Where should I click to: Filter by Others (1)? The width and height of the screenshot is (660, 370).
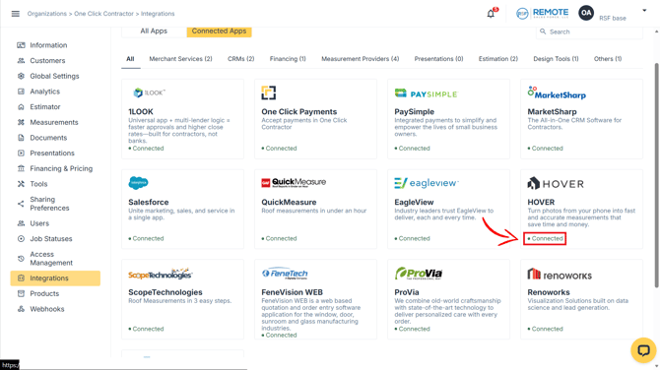[x=608, y=59]
